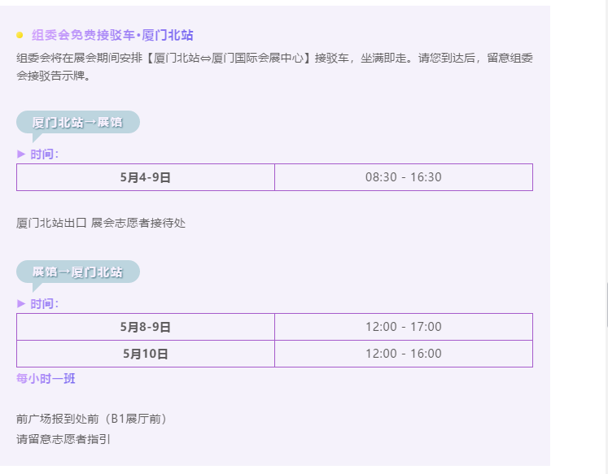The height and width of the screenshot is (474, 608).
Task: Click the 每小时一班 purple note
Action: 46,378
